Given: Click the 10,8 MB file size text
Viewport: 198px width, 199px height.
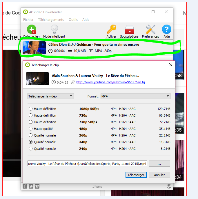Looking at the screenshot, I should 80,51.
